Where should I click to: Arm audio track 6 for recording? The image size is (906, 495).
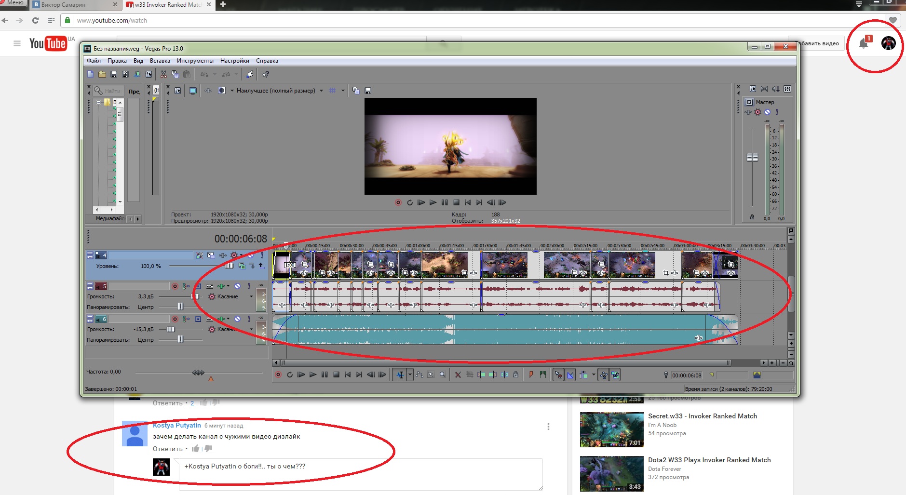[x=175, y=319]
